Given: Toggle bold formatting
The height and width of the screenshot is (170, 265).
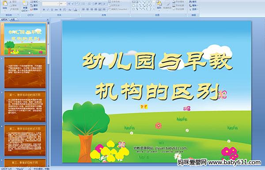Looking at the screenshot, I should (44, 10).
